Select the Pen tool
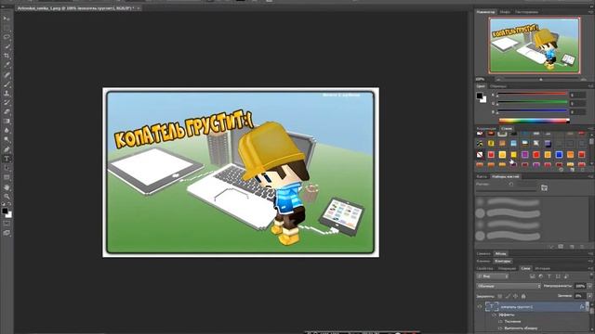The image size is (595, 334). [7, 149]
